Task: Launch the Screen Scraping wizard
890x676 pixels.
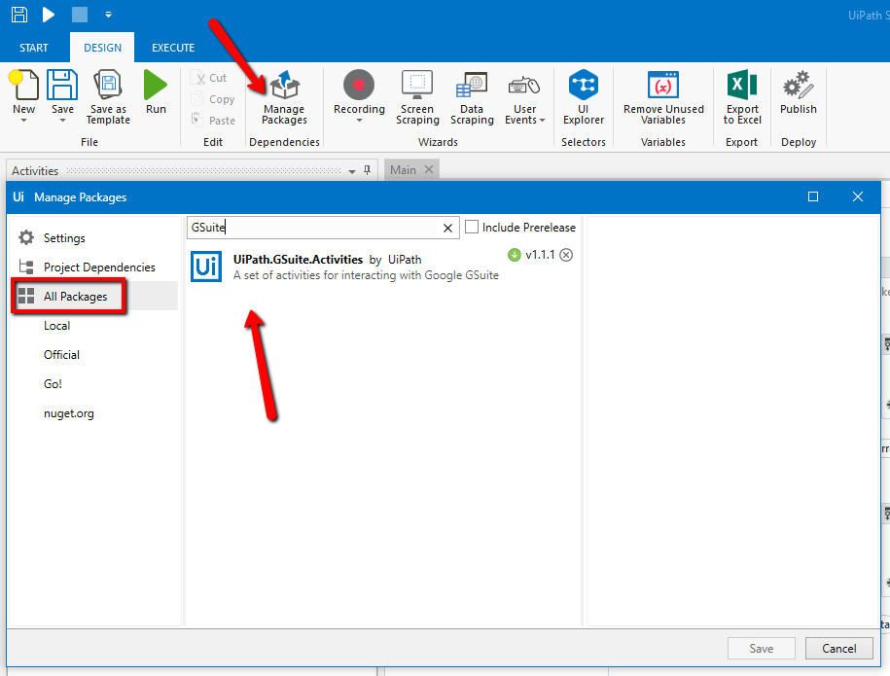Action: click(x=417, y=98)
